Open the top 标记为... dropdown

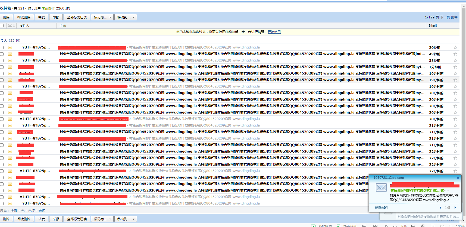[102, 17]
